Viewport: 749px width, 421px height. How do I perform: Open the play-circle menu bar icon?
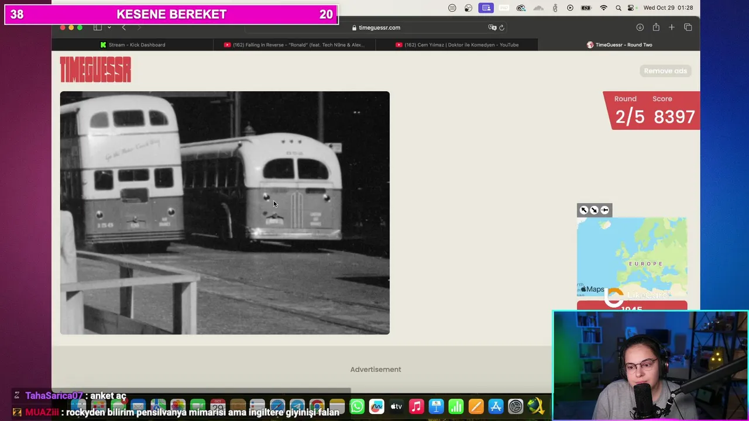tap(571, 8)
